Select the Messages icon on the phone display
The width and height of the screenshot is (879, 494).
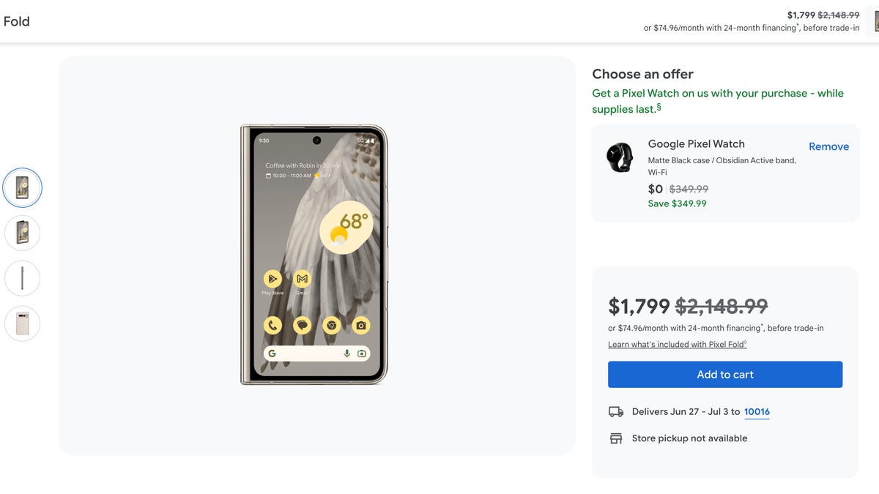[x=302, y=325]
